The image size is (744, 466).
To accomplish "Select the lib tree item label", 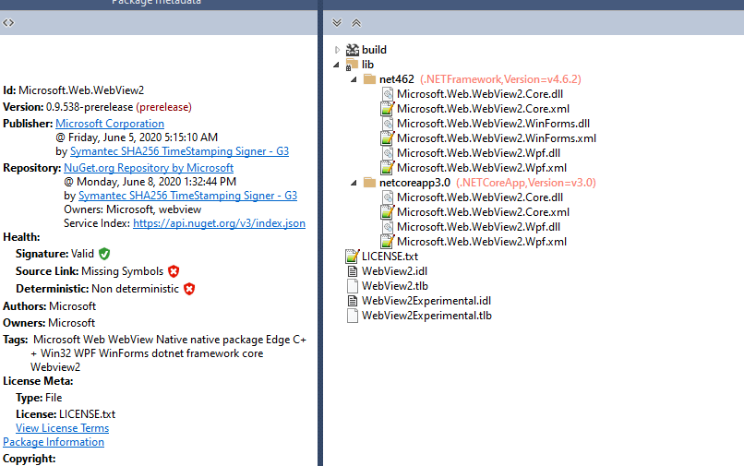I will coord(367,65).
